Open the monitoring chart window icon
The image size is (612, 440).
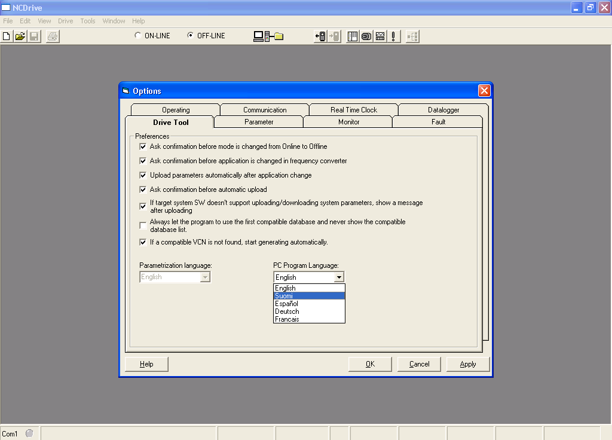coord(380,36)
